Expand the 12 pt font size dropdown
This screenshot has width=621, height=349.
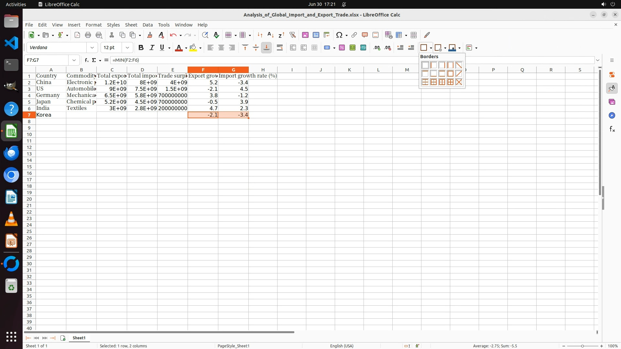coord(127,48)
